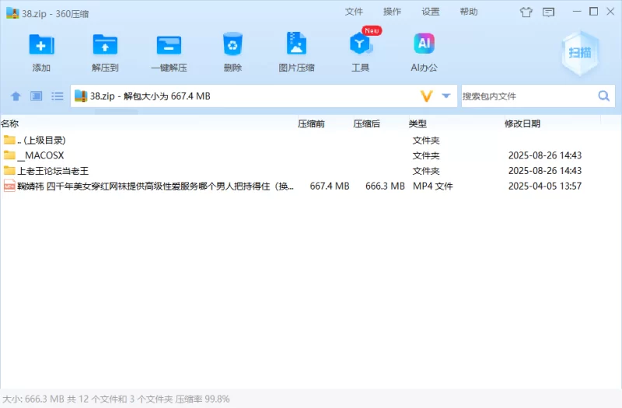The width and height of the screenshot is (622, 408).
Task: Click the 2025-04-05 13:57 date cell
Action: [545, 186]
